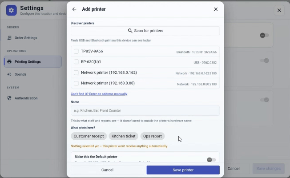The image size is (290, 178).
Task: Click Network printer (192.168.0.162) label
Action: pos(109,73)
